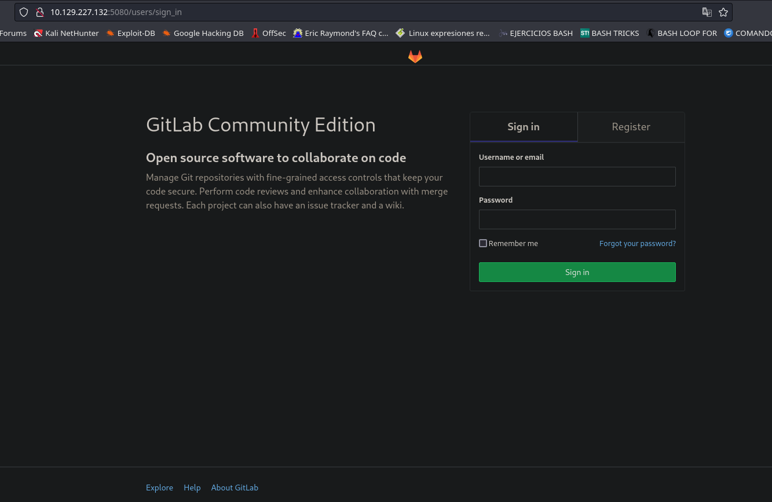Click the green Sign in button
Viewport: 772px width, 502px height.
point(577,272)
